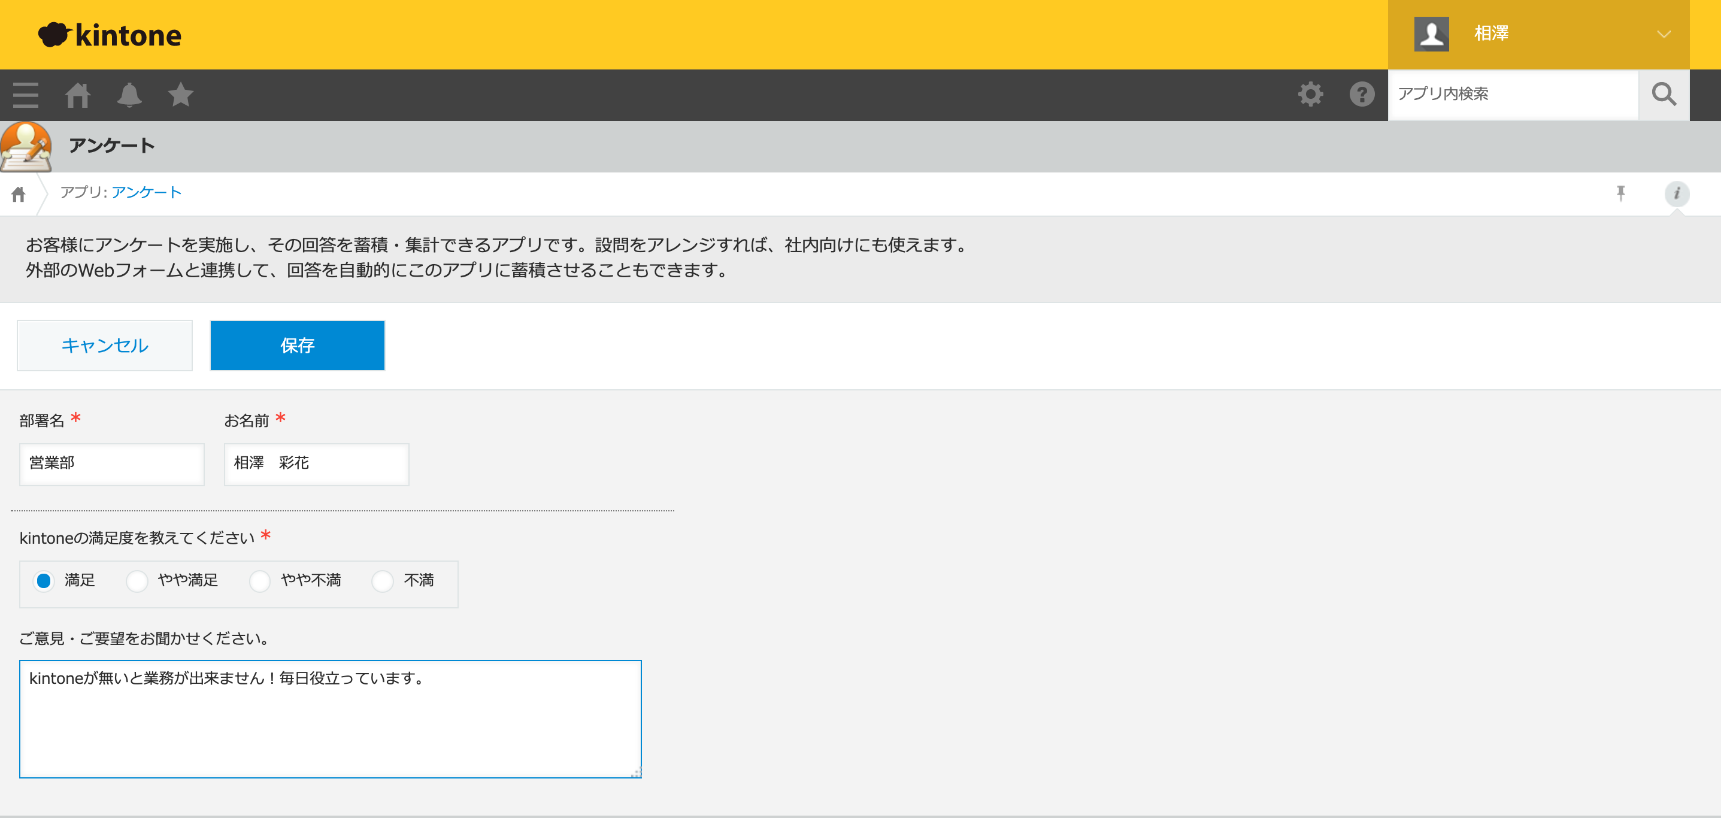Click the アンケート app title text
The height and width of the screenshot is (818, 1721).
111,146
